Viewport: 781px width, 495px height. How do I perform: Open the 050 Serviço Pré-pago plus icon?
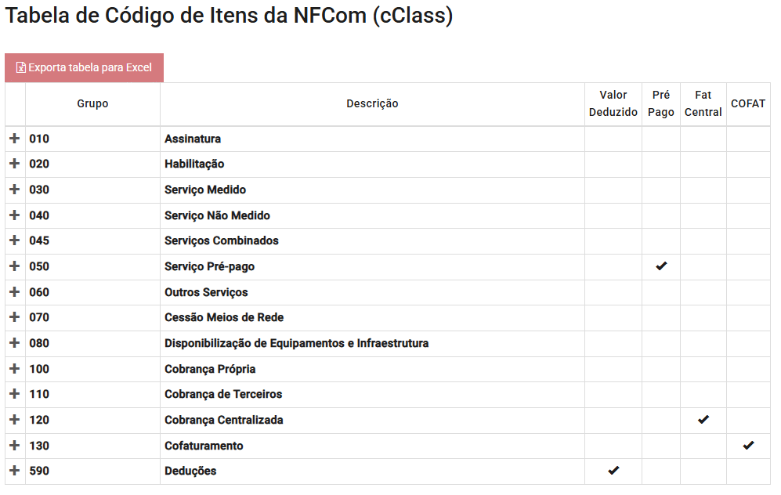(x=14, y=266)
